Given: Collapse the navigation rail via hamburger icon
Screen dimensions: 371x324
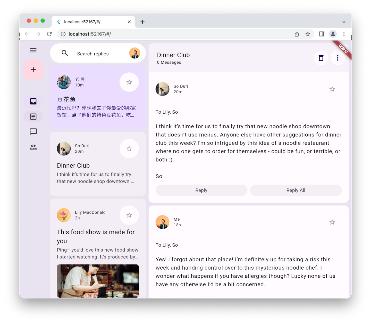Looking at the screenshot, I should point(33,50).
